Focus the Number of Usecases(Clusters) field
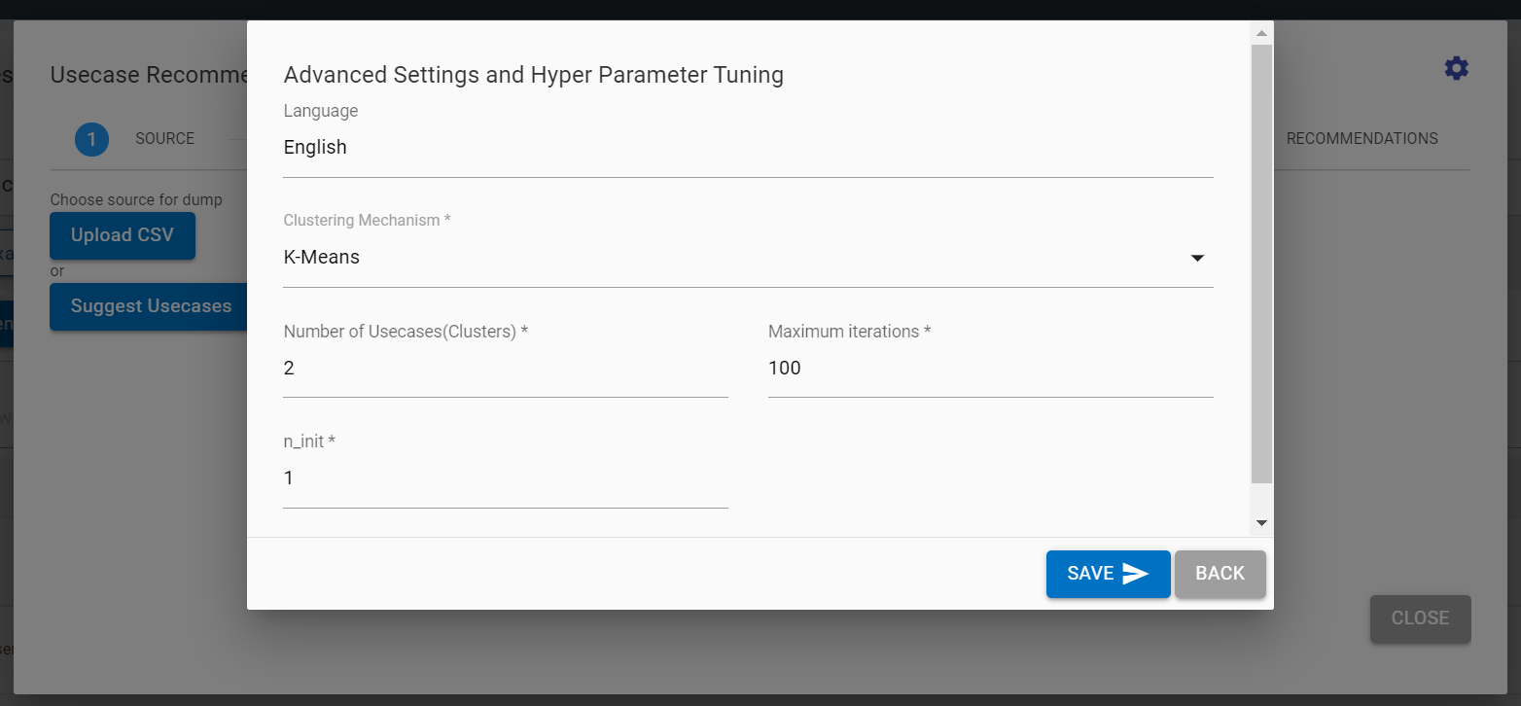Screen dimensions: 1521x706 505,369
